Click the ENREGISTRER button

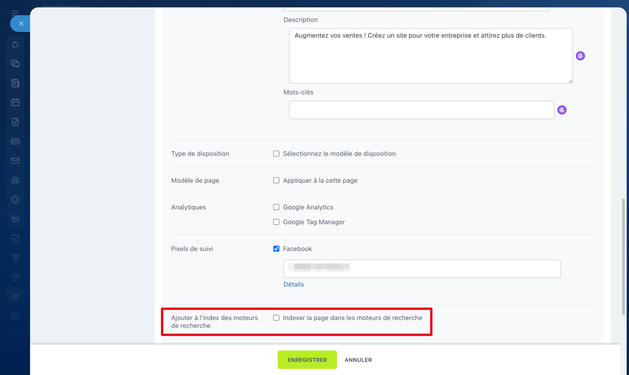click(x=307, y=360)
